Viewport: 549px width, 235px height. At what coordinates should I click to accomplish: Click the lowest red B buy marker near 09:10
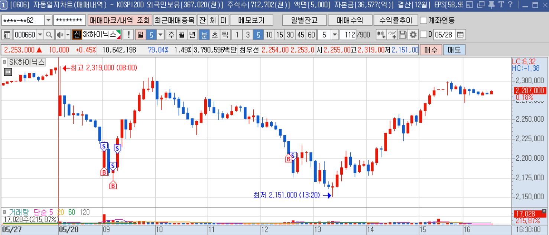point(113,185)
